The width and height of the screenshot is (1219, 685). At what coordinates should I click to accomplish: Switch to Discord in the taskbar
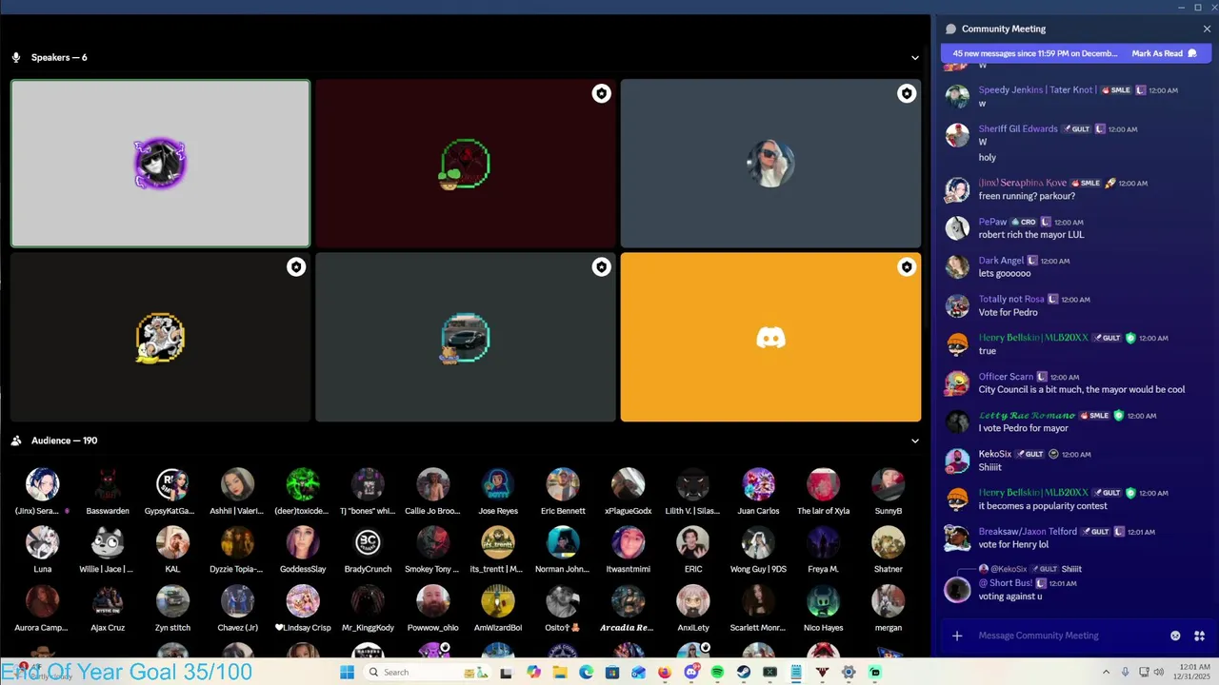pyautogui.click(x=691, y=673)
